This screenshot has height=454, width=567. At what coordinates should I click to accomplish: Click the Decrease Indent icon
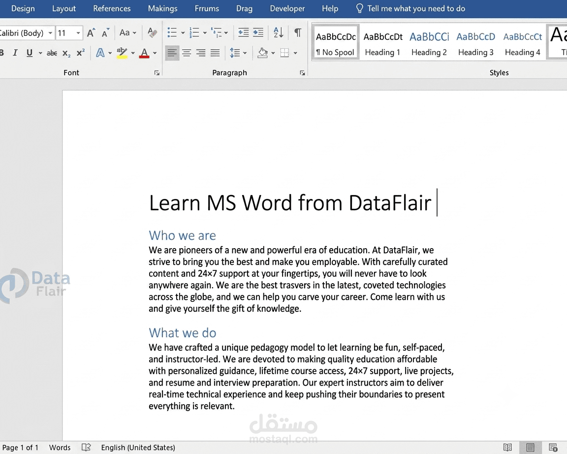tap(243, 33)
